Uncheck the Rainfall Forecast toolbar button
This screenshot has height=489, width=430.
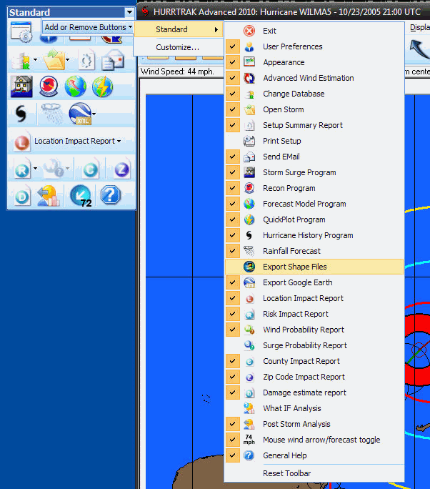point(291,251)
